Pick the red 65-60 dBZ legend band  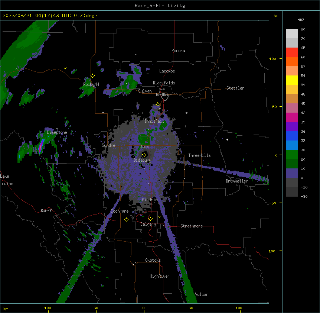[292, 52]
